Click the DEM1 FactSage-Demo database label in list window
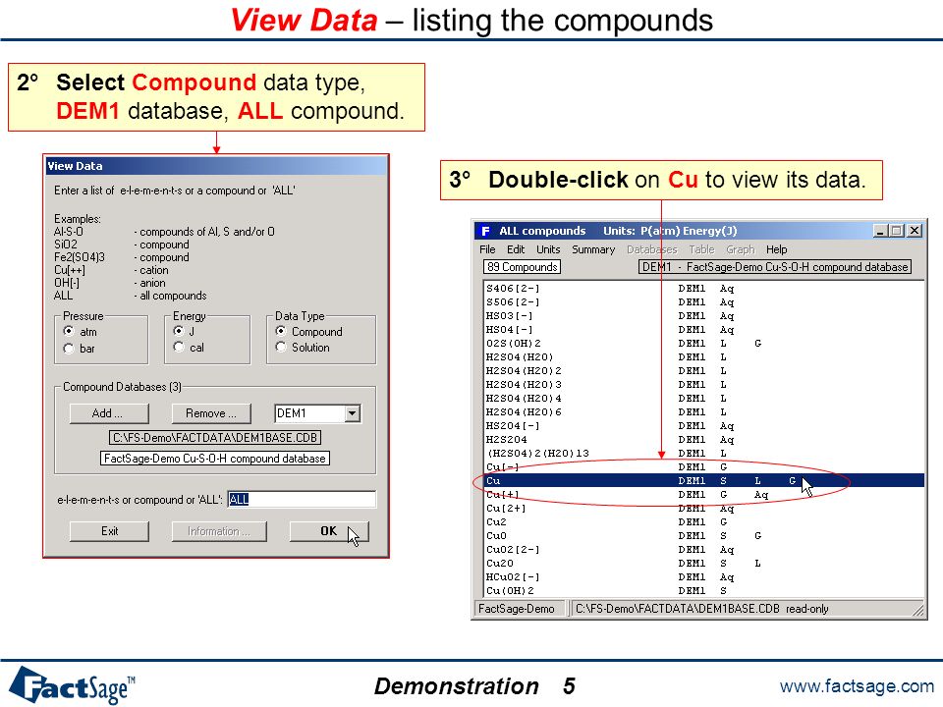Viewport: 943px width, 707px height. pos(775,267)
